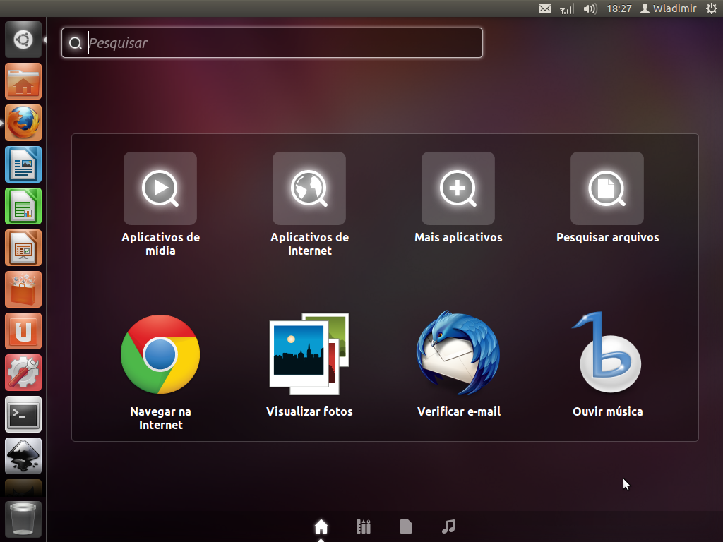The height and width of the screenshot is (542, 723).
Task: Open the mail indicator in top panel
Action: 544,8
